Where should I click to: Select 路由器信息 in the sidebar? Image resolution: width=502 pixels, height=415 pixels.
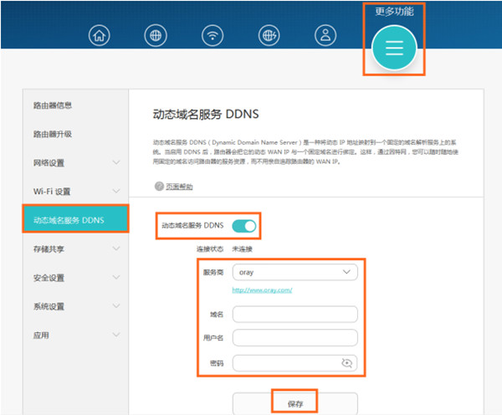53,105
